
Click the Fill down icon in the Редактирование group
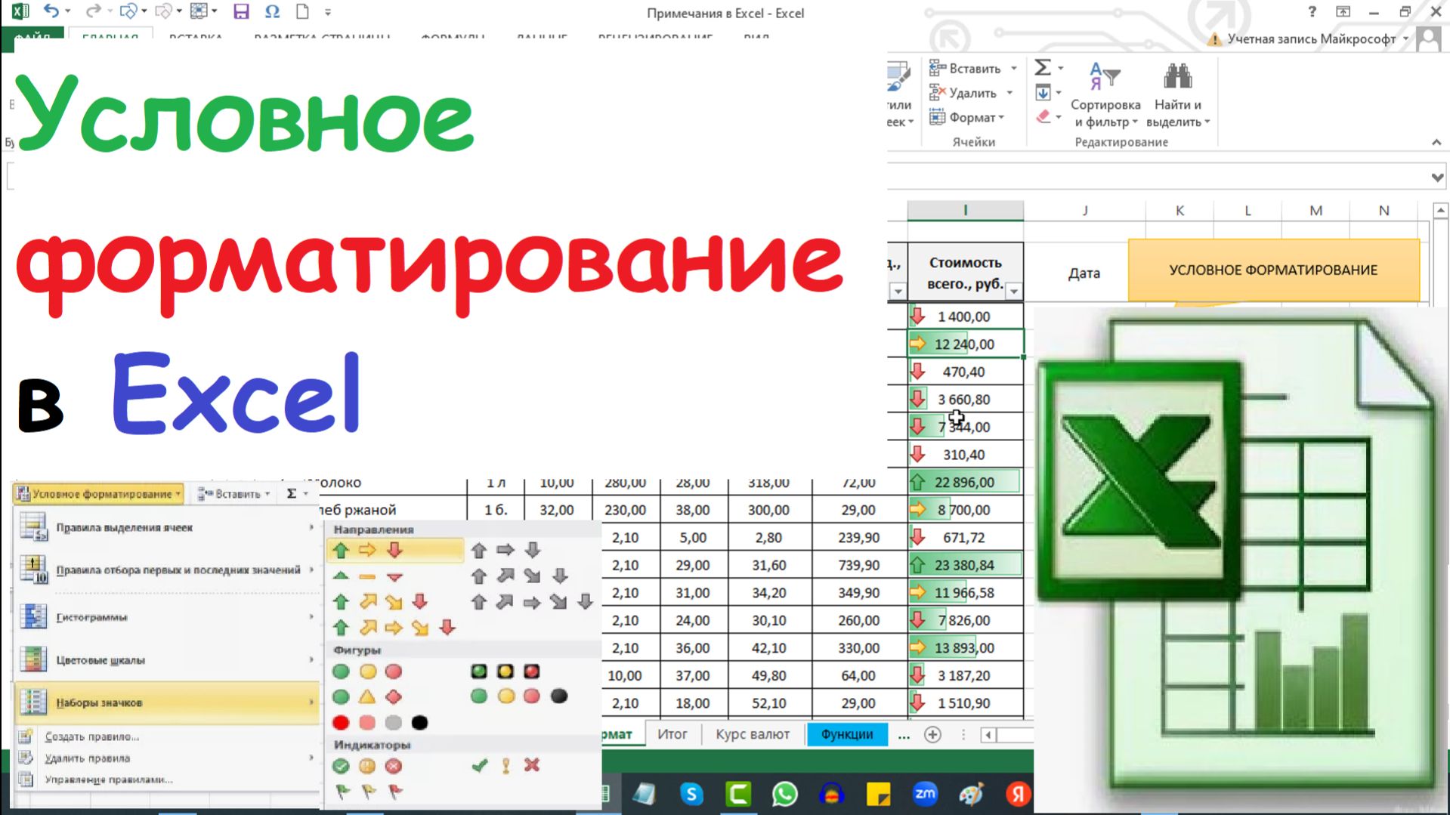click(x=1043, y=93)
